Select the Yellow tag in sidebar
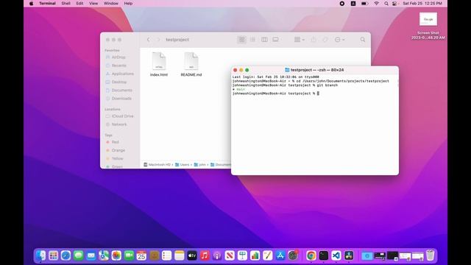This screenshot has height=265, width=471. click(x=117, y=158)
